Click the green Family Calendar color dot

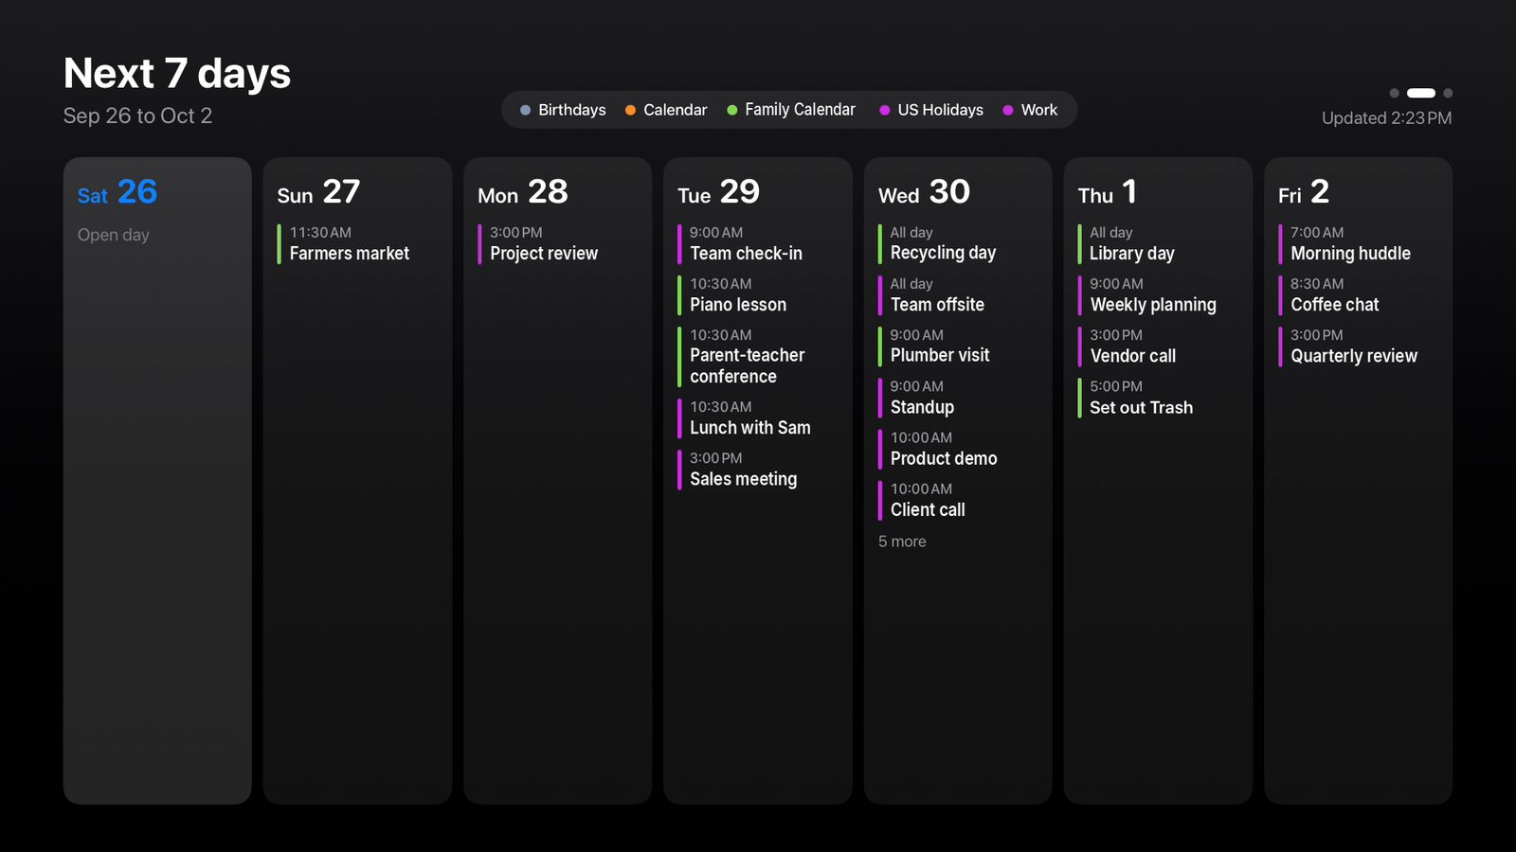pyautogui.click(x=731, y=110)
